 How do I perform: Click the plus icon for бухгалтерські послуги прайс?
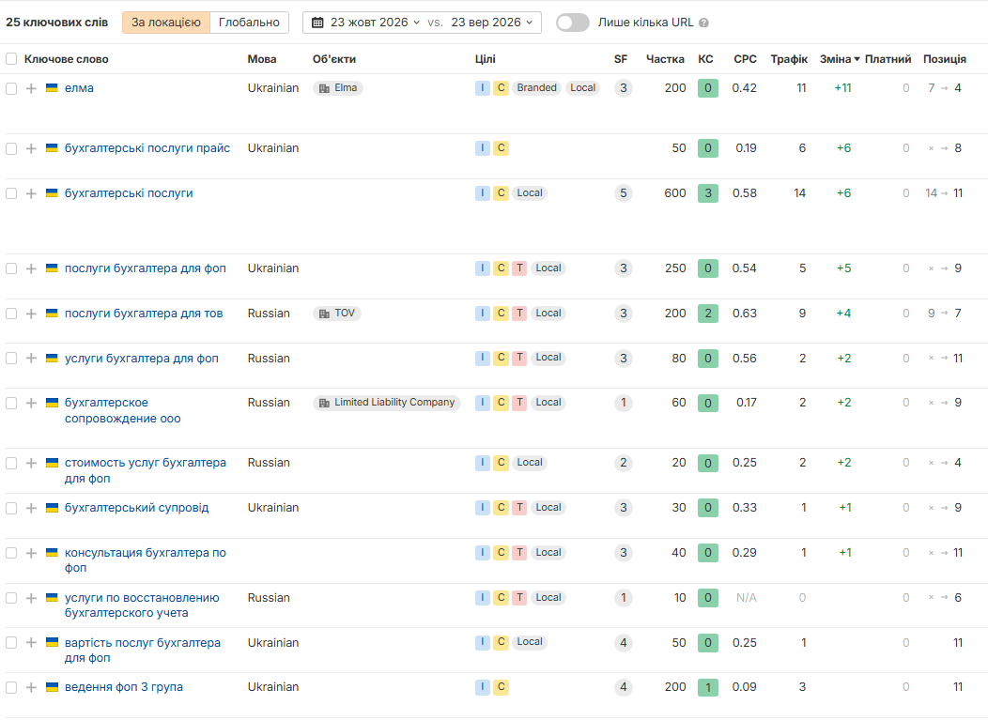coord(31,148)
